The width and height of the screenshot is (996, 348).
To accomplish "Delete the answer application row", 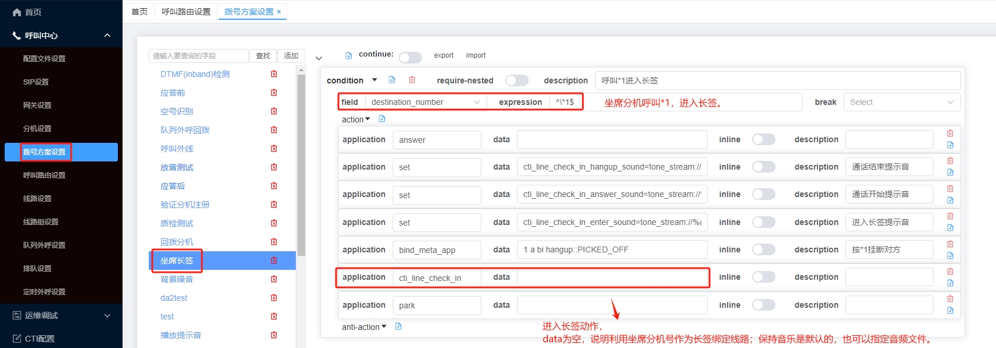I will (x=950, y=133).
